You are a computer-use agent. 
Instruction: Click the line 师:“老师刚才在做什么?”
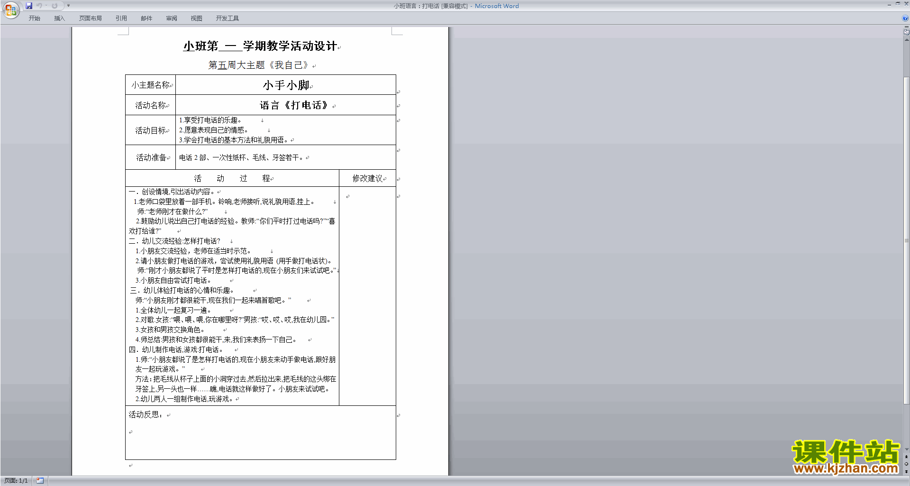click(173, 211)
